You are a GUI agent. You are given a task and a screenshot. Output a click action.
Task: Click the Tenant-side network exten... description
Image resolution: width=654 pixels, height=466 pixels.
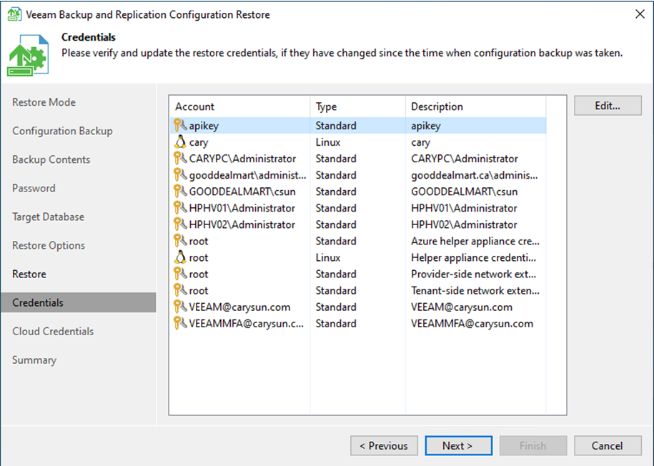tap(475, 290)
